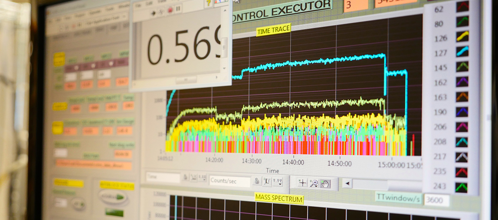This screenshot has width=498, height=220.
Task: Click the green plot swatch for mass 243
Action: pos(461,187)
